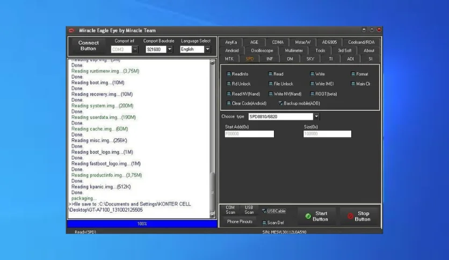Screen dimensions: 449x260
Task: Select the Clear Code(Android) option
Action: tap(247, 103)
